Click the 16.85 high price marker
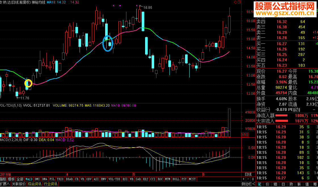The width and height of the screenshot is (318, 187). [x=147, y=7]
